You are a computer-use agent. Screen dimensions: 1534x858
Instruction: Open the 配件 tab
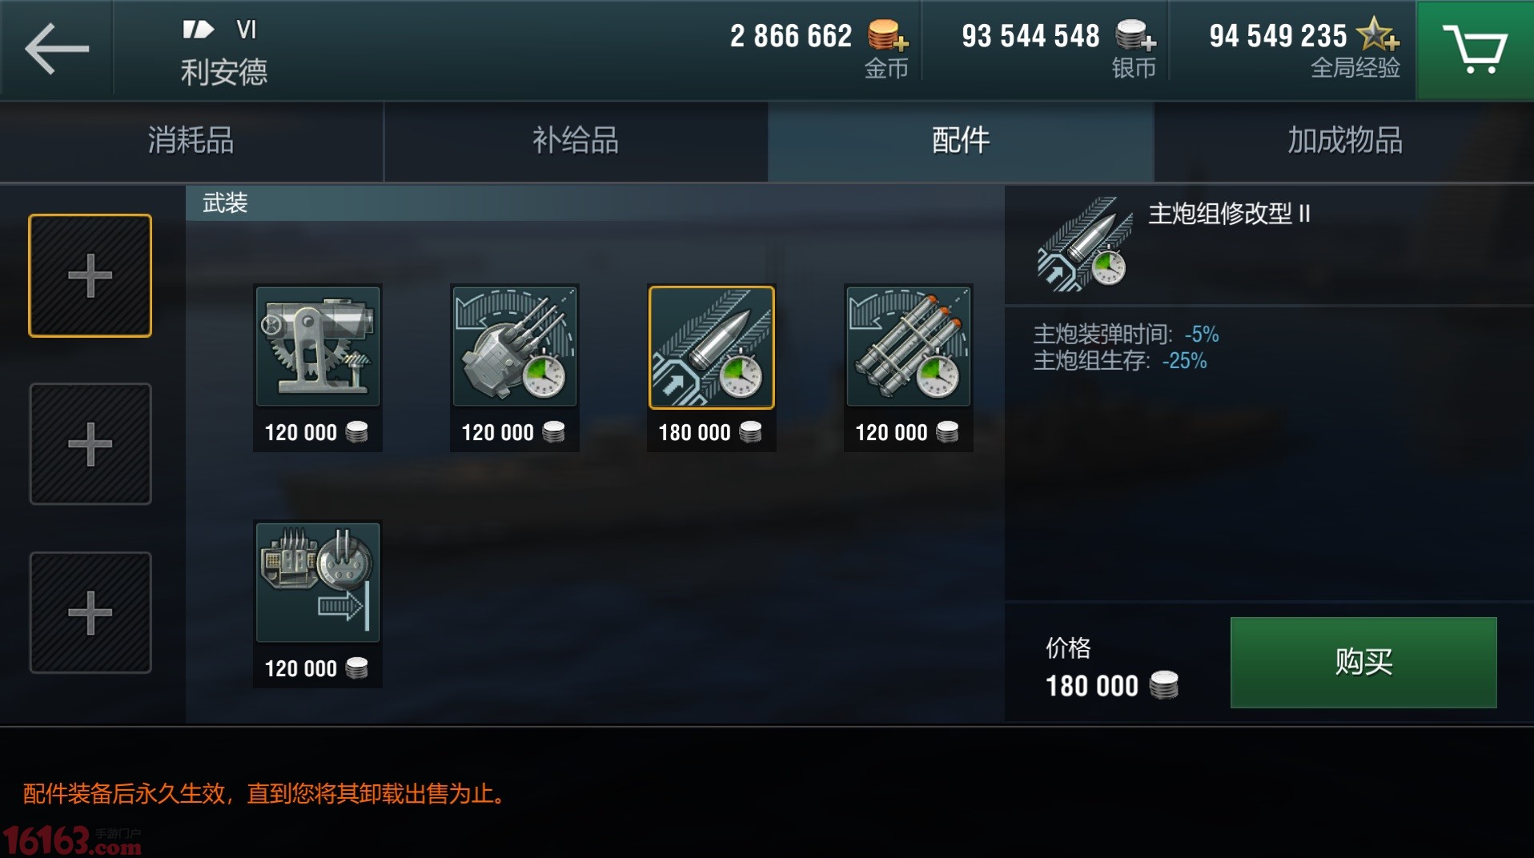point(961,141)
